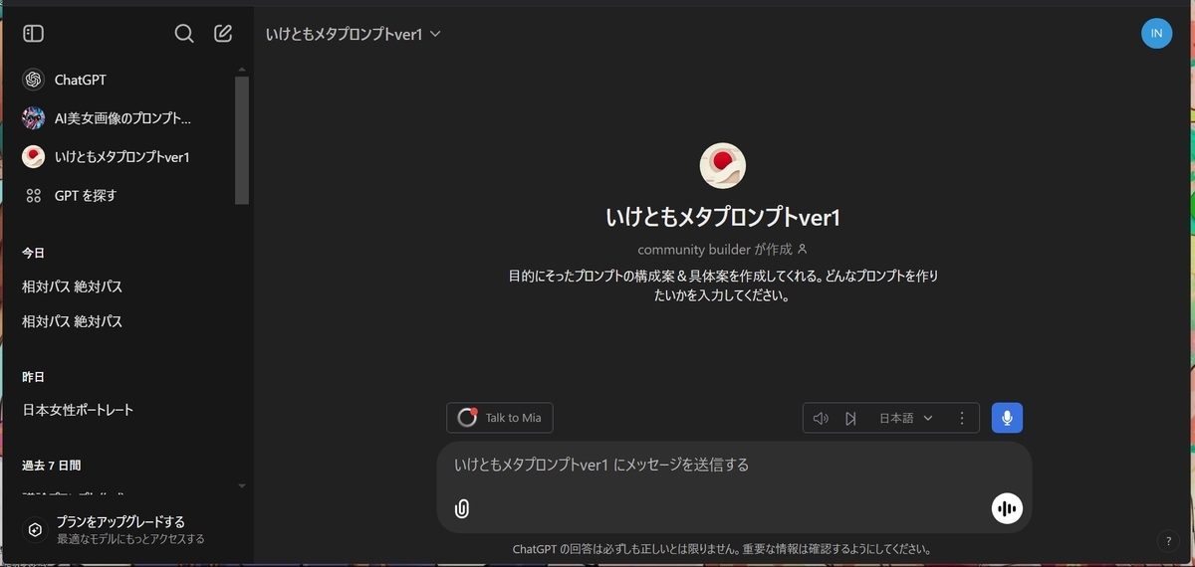
Task: Click the ChatGPT disclaimer text at bottom
Action: pos(722,549)
